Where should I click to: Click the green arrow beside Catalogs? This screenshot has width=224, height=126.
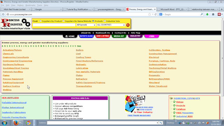coord(174,109)
